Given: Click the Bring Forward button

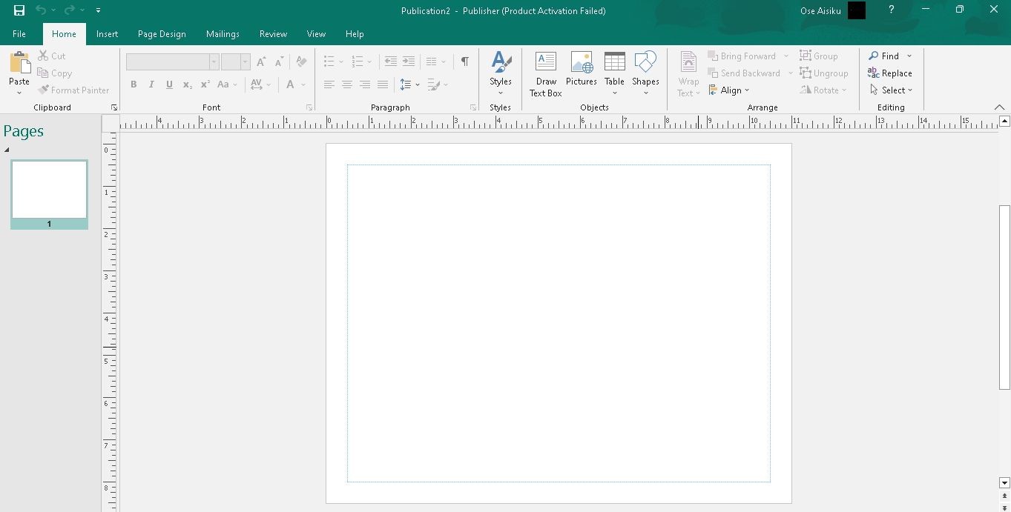Looking at the screenshot, I should [x=742, y=56].
